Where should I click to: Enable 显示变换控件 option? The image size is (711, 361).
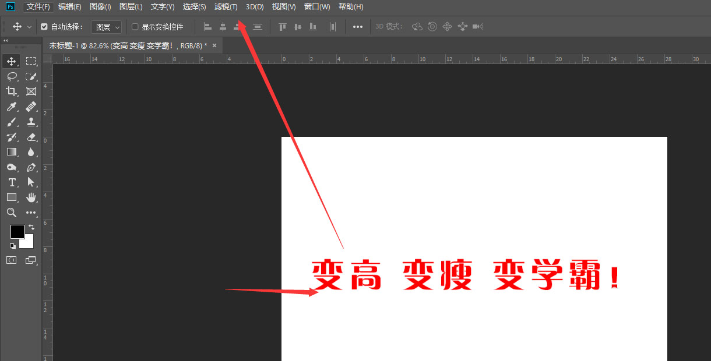click(134, 26)
